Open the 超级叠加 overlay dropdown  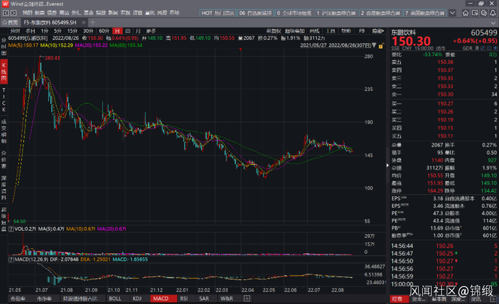pos(295,31)
